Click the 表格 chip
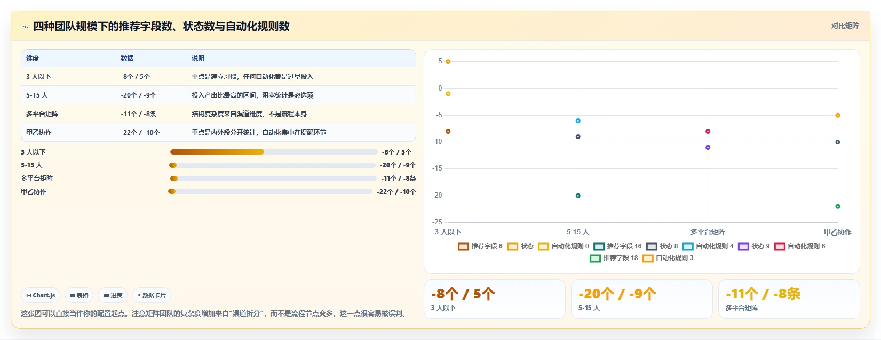The image size is (881, 340). pos(79,295)
